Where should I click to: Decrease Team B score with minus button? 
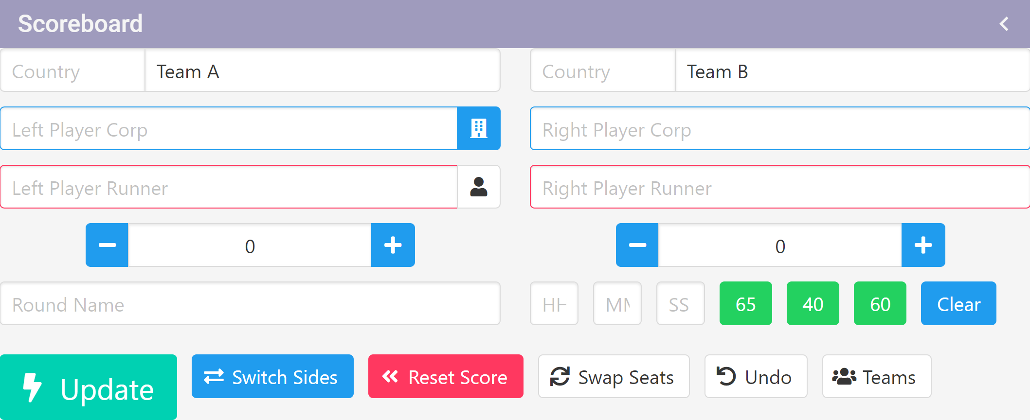pos(637,245)
